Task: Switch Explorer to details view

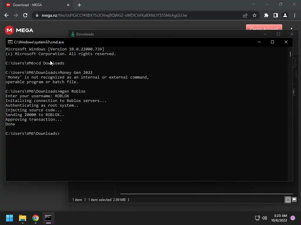Action: click(x=288, y=200)
